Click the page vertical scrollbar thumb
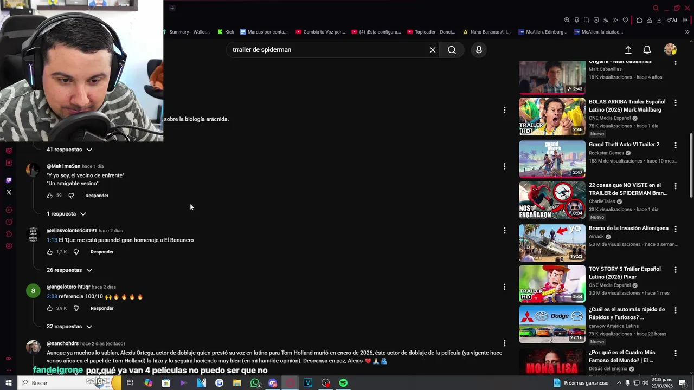This screenshot has width=694, height=390. [691, 165]
